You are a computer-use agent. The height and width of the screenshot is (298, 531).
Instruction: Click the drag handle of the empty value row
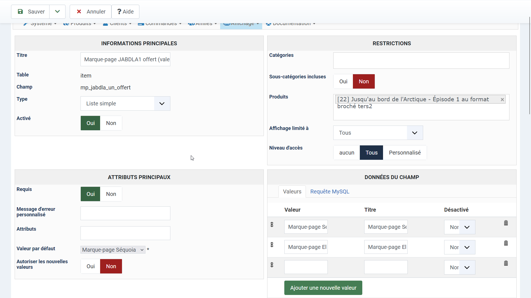(x=272, y=265)
